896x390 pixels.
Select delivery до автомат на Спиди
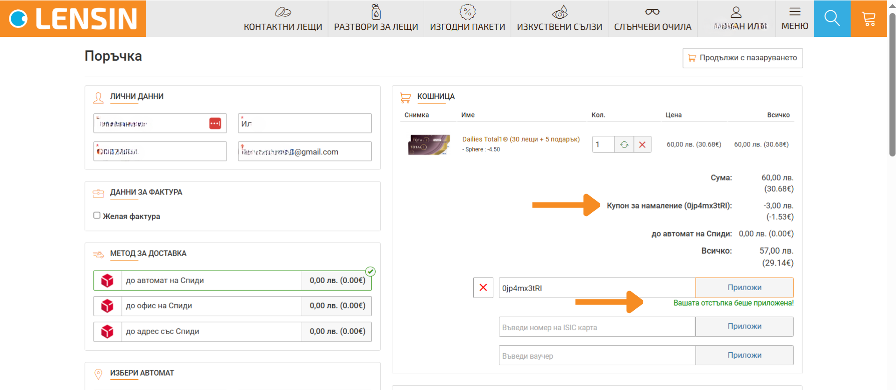click(233, 280)
